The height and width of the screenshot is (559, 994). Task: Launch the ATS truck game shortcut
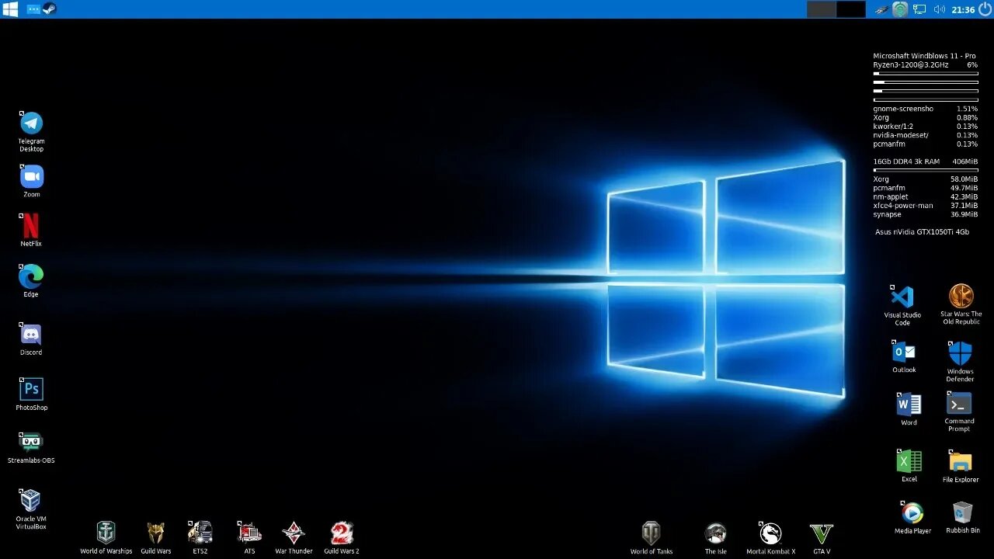(249, 533)
